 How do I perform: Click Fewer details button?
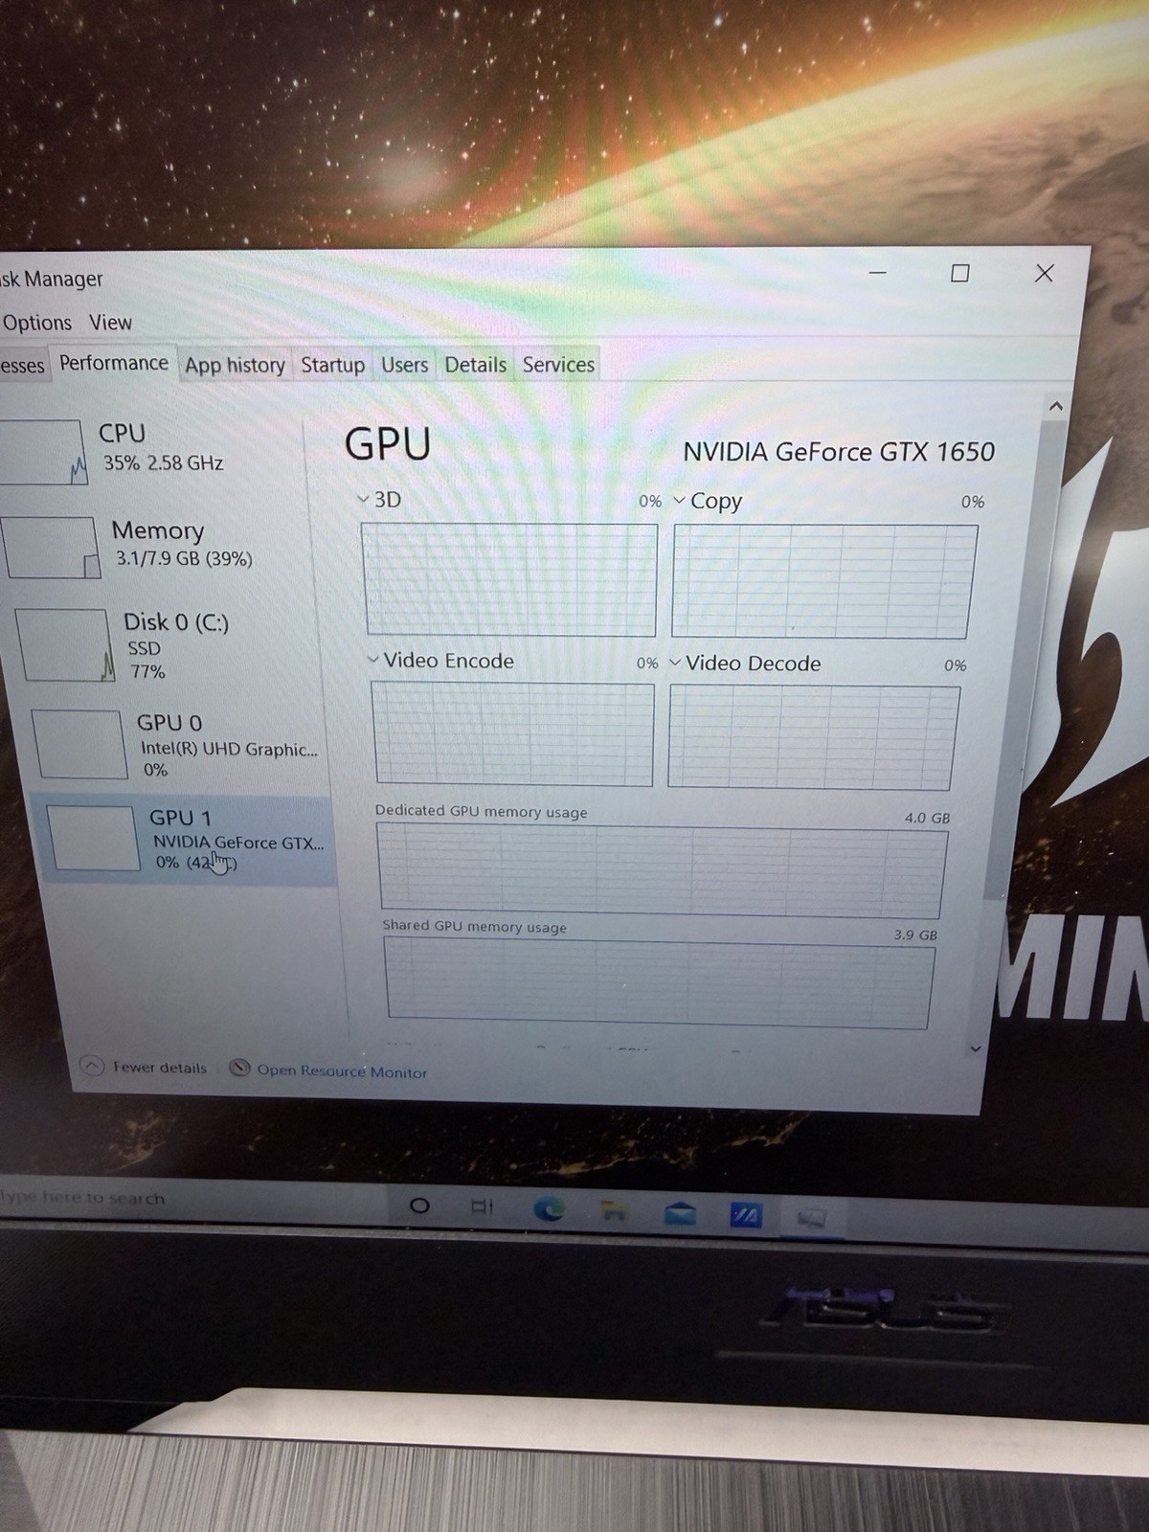pyautogui.click(x=145, y=1067)
